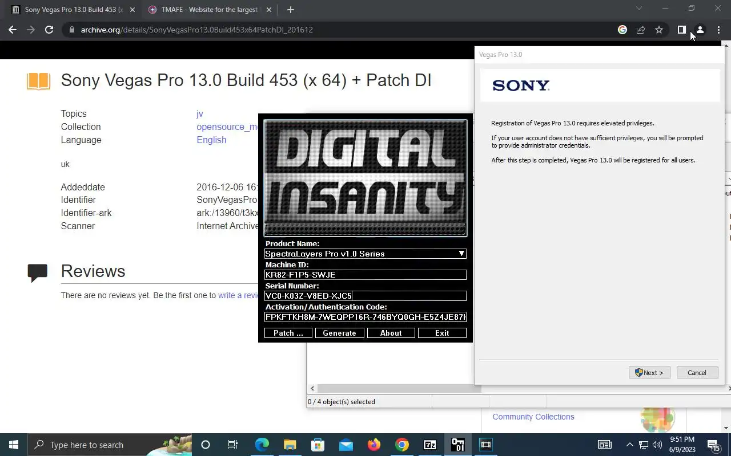Open the Chrome profile menu
Viewport: 731px width, 456px height.
coord(700,30)
